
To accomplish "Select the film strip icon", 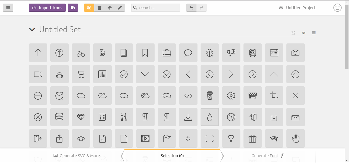I will point(145,138).
